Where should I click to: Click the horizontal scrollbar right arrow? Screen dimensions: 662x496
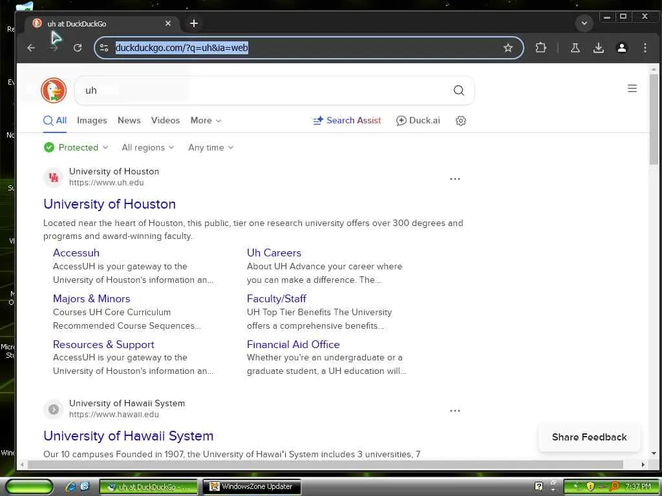[x=643, y=464]
